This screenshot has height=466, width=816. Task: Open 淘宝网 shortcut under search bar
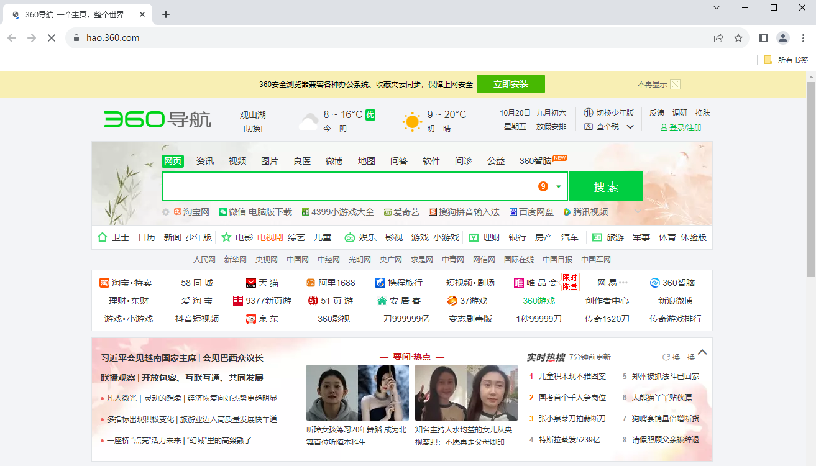click(x=191, y=212)
